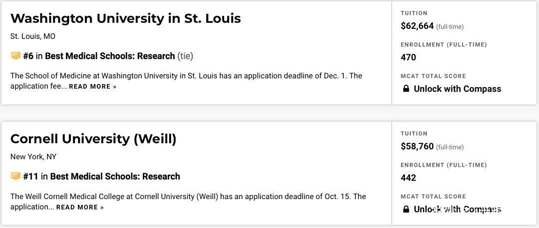Click the New York, NY location text
Viewport: 539px width, 228px height.
pyautogui.click(x=33, y=157)
